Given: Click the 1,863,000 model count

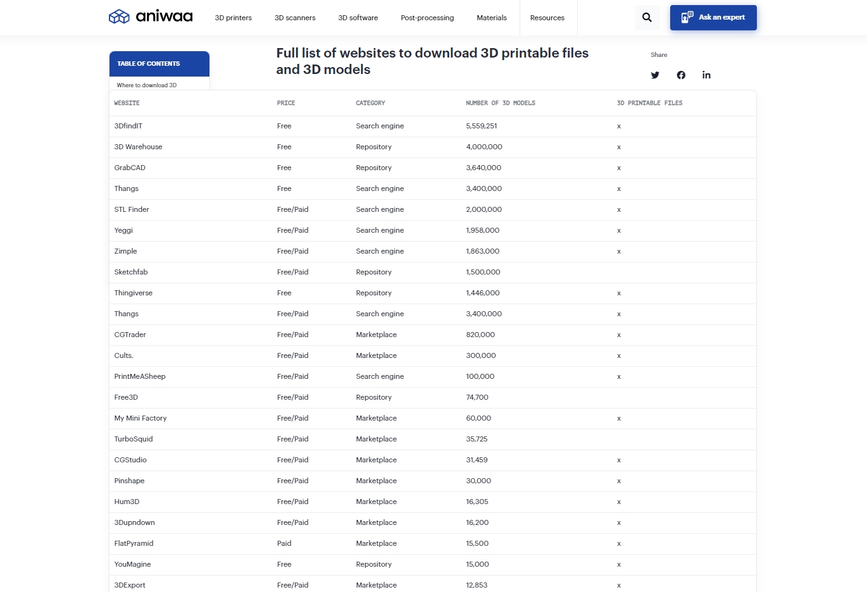Looking at the screenshot, I should [x=483, y=251].
